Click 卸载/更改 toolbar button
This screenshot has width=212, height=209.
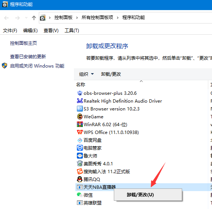pyautogui.click(x=111, y=74)
